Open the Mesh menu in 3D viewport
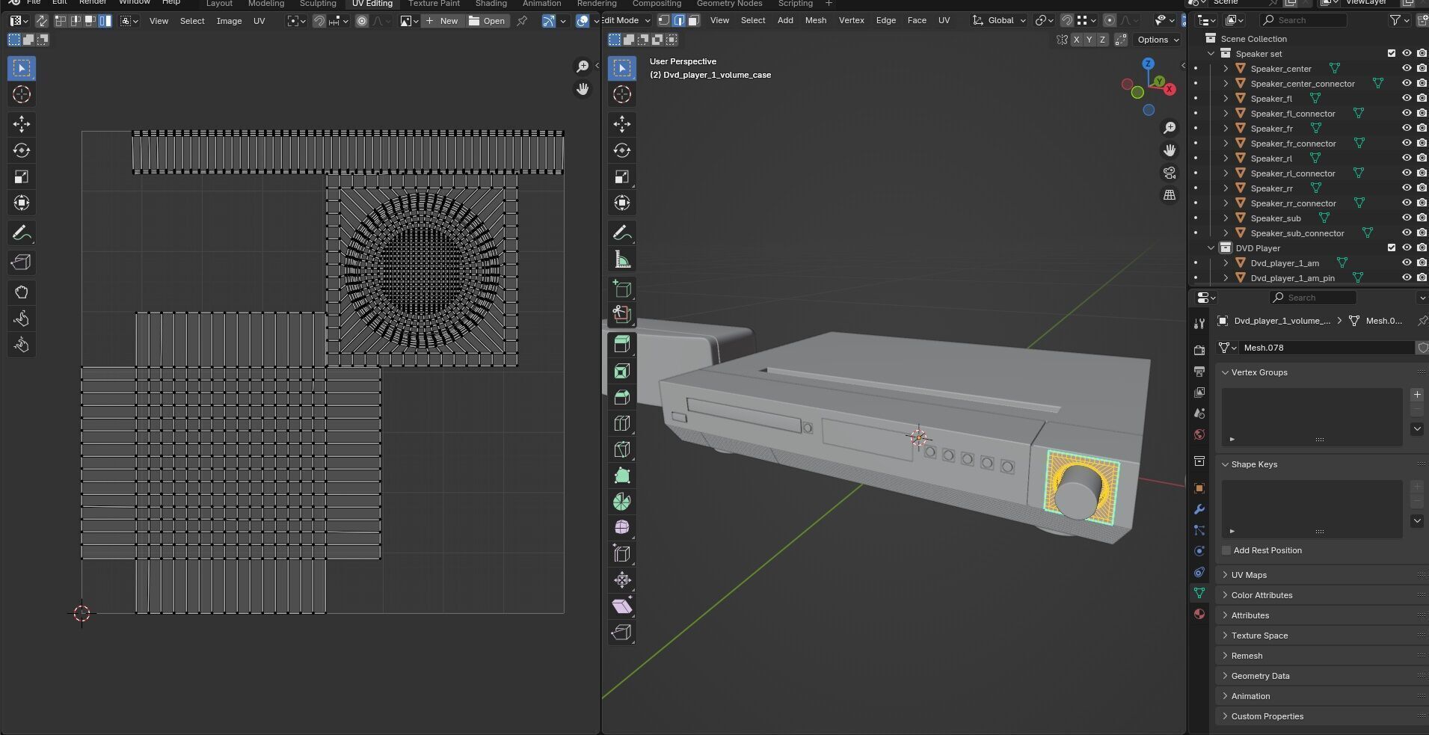Image resolution: width=1429 pixels, height=735 pixels. [x=815, y=20]
